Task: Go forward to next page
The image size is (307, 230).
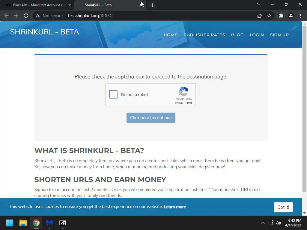Action: 16,16
